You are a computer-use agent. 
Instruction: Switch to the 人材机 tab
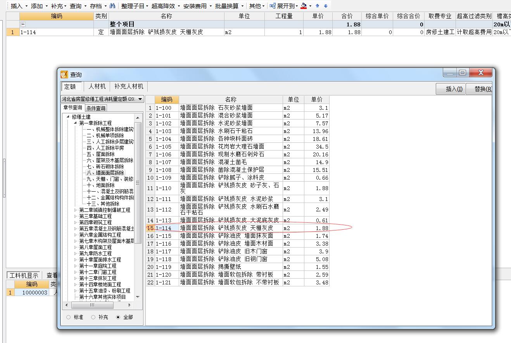96,86
